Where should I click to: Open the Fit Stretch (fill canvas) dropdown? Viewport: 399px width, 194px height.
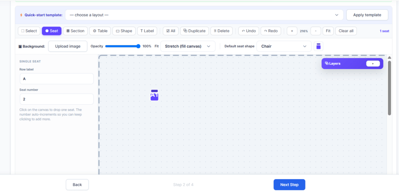[x=188, y=46]
